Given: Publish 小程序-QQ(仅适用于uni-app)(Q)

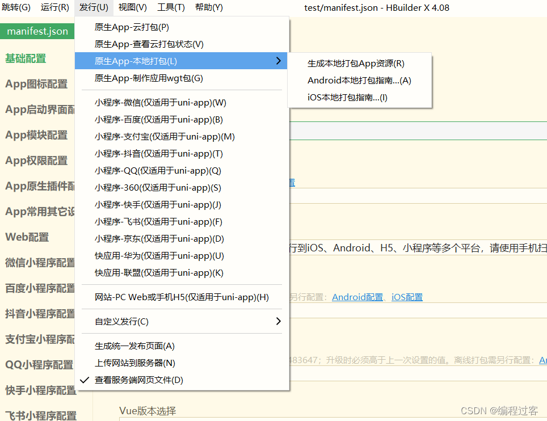Looking at the screenshot, I should pos(182,171).
